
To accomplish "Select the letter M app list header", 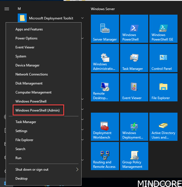I will [x=19, y=9].
